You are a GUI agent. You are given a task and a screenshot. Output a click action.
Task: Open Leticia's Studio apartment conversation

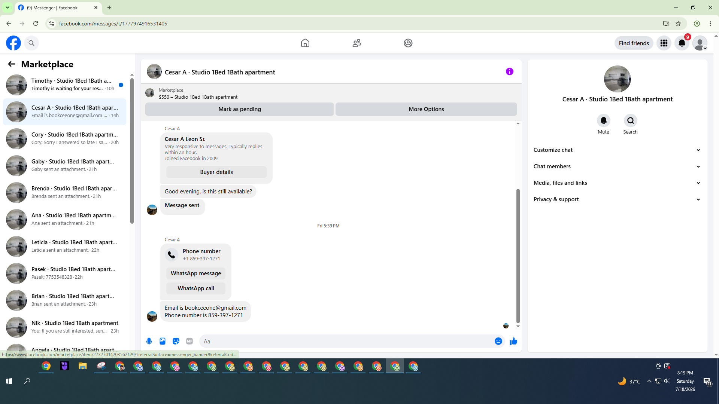(x=64, y=247)
